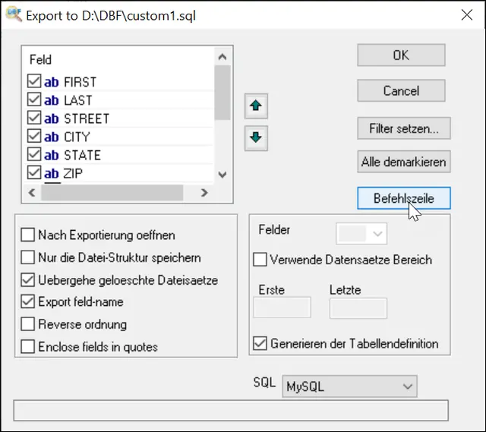Enable 'Enclose fields in quotes' checkbox
Viewport: 486px width, 432px height.
(27, 346)
